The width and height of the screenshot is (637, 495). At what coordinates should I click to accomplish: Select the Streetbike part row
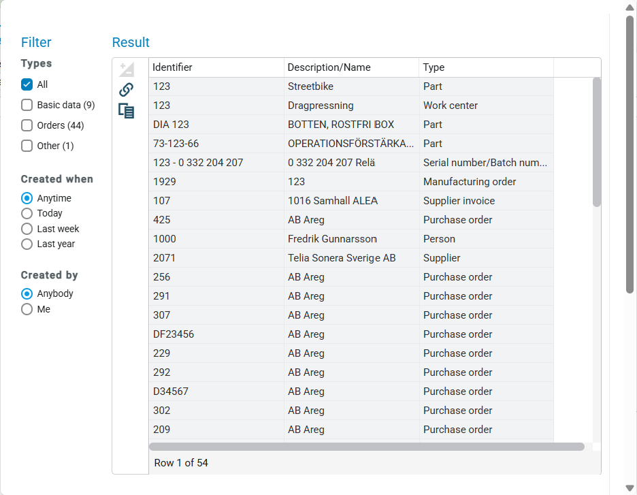click(x=351, y=86)
